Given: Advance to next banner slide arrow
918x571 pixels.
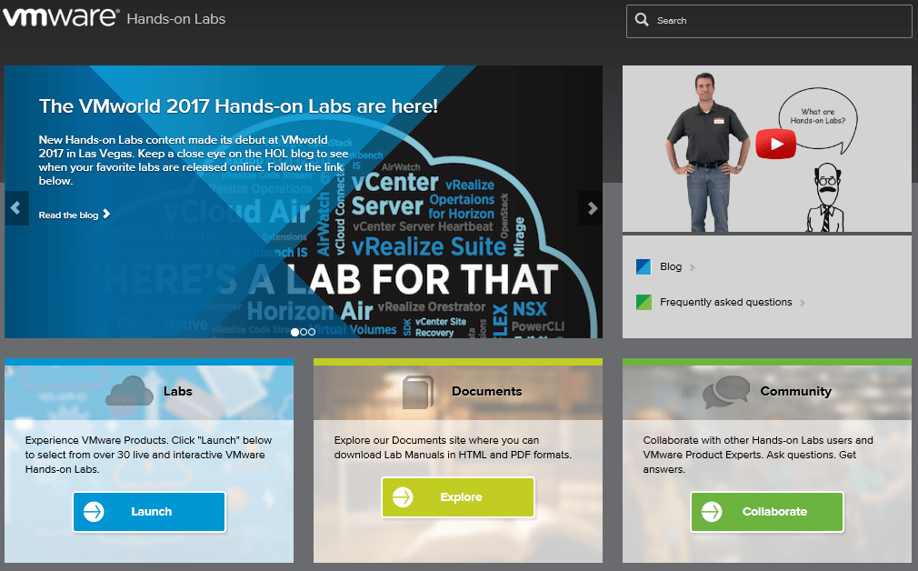Looking at the screenshot, I should [x=591, y=208].
